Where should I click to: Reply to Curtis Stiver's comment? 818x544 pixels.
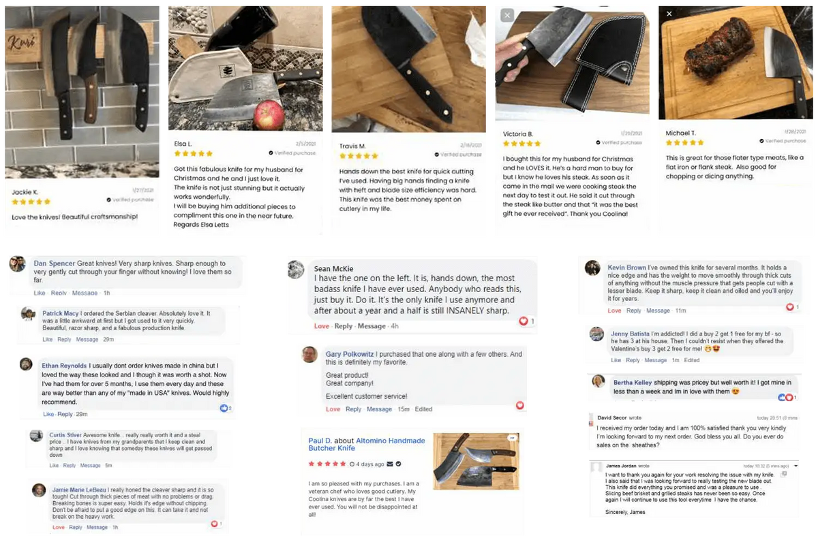[x=70, y=466]
